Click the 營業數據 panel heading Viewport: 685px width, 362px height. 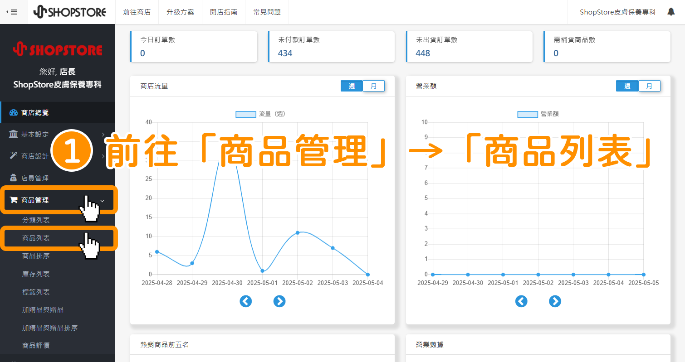click(x=430, y=345)
